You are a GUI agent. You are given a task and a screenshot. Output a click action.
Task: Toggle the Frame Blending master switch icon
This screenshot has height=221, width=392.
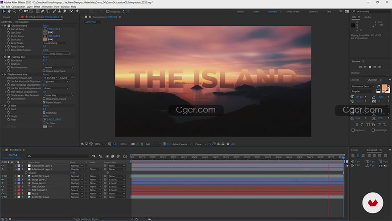(113, 156)
